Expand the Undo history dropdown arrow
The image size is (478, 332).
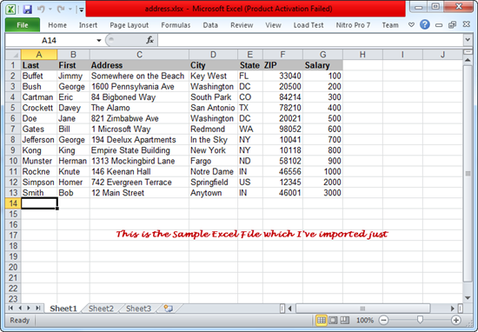click(x=50, y=10)
